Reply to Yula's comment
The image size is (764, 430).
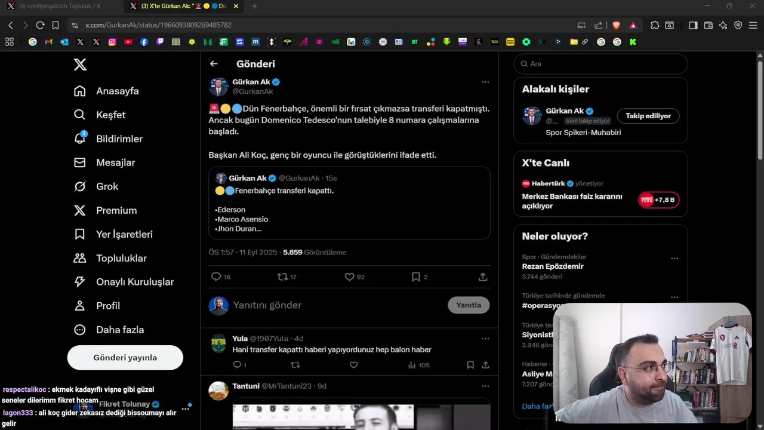(x=237, y=365)
